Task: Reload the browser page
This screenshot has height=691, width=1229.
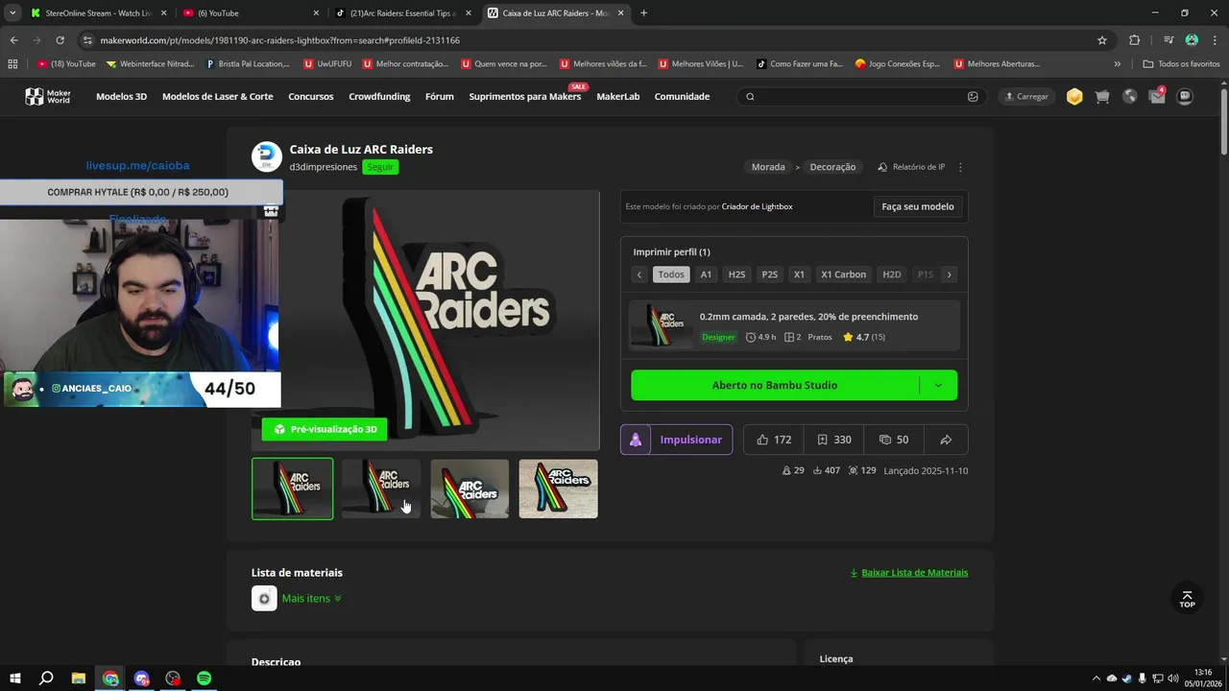Action: 60,40
